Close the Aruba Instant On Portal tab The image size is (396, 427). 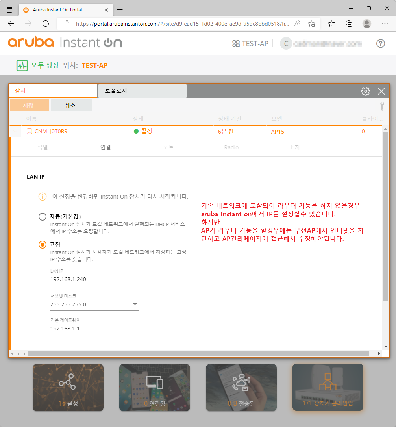click(x=106, y=10)
